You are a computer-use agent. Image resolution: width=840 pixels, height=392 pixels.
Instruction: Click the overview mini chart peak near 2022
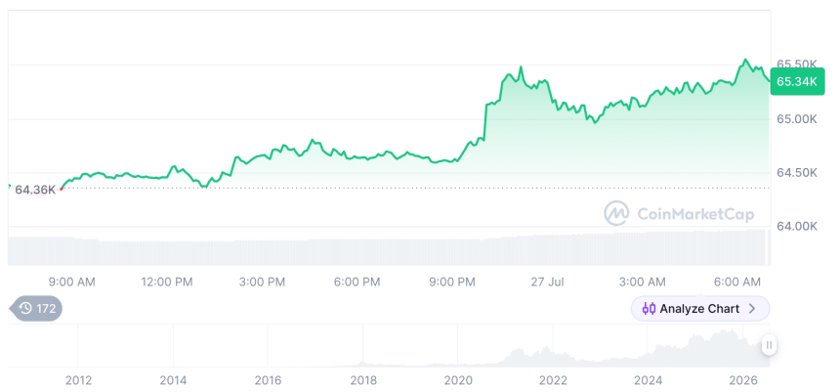pyautogui.click(x=544, y=351)
